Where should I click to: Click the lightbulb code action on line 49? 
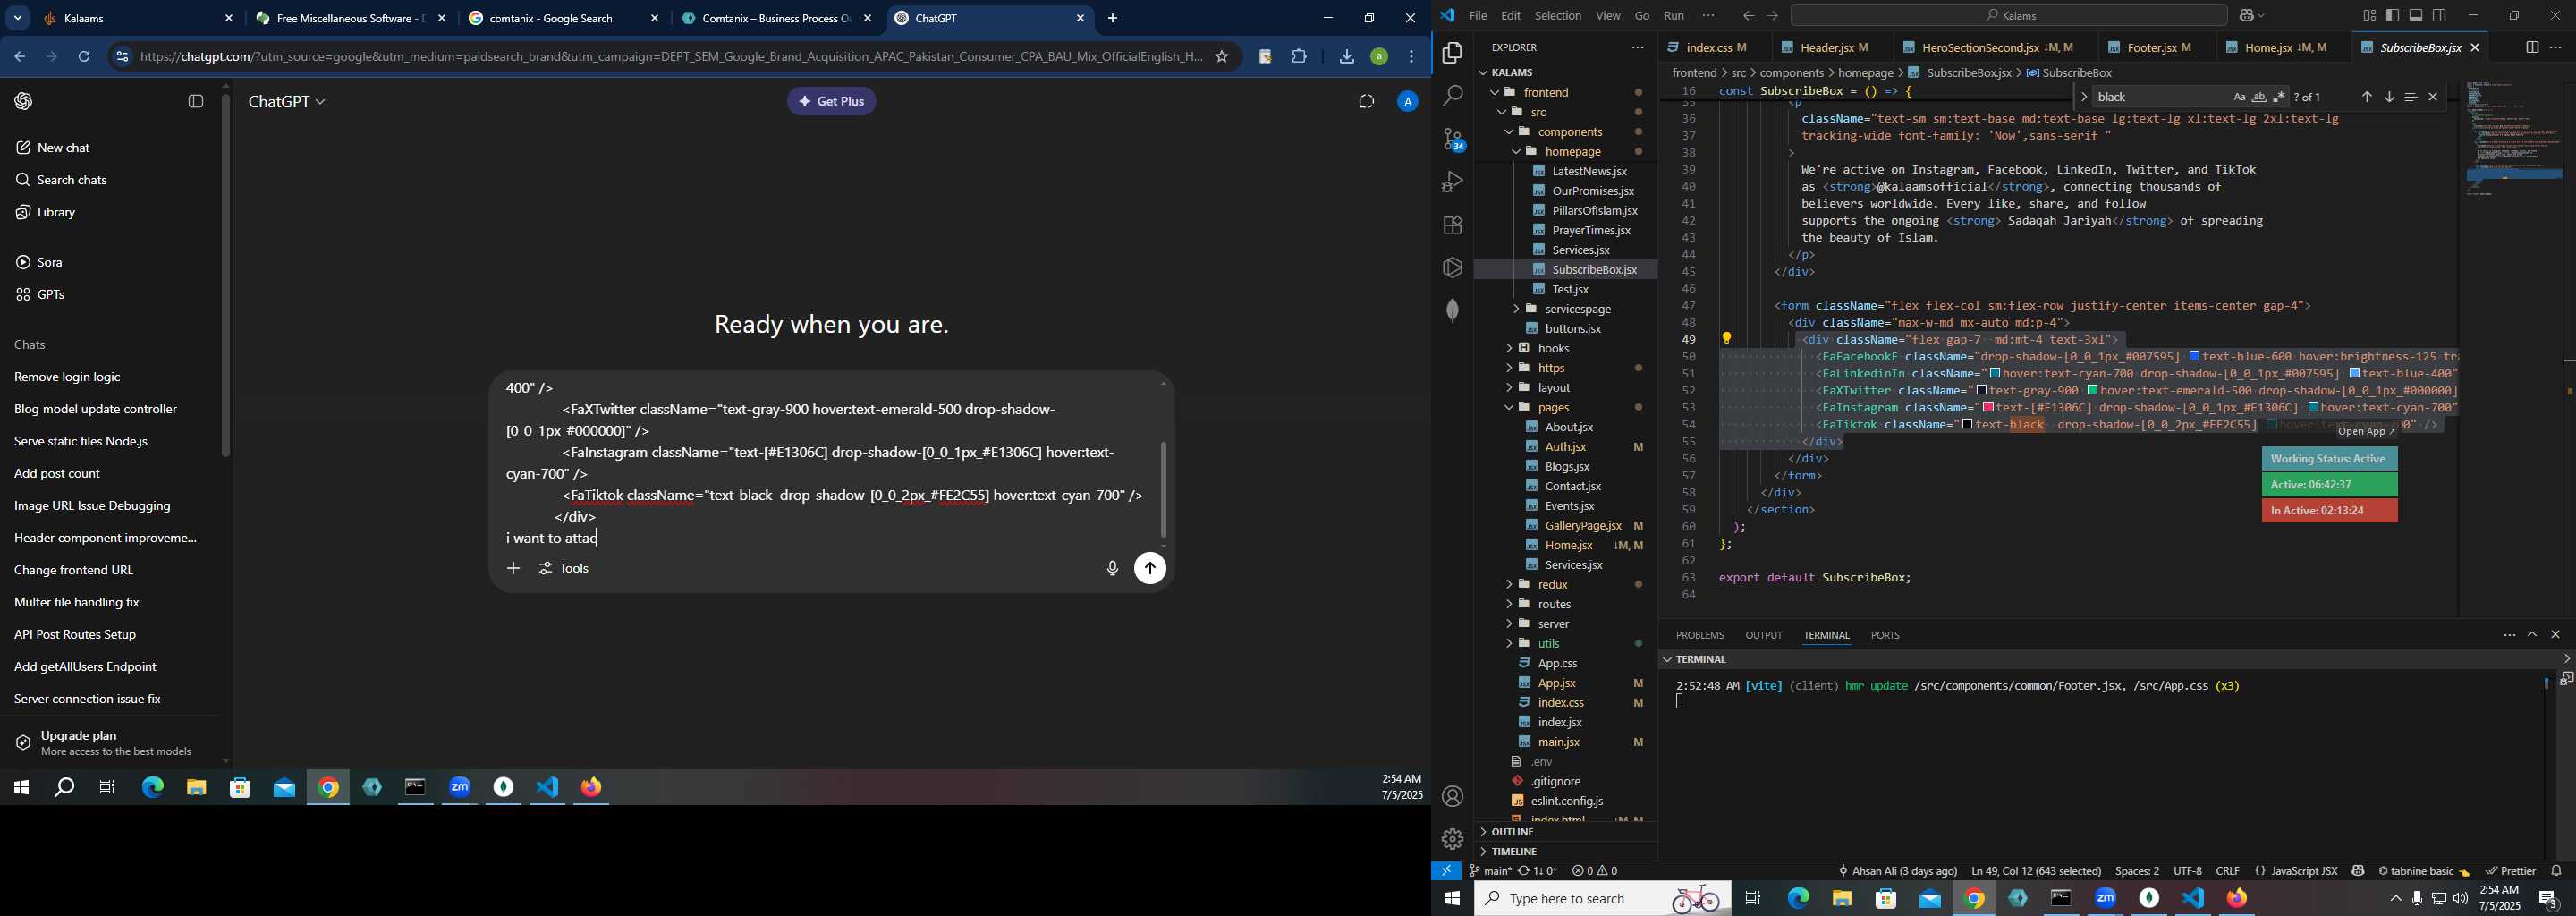point(1726,339)
